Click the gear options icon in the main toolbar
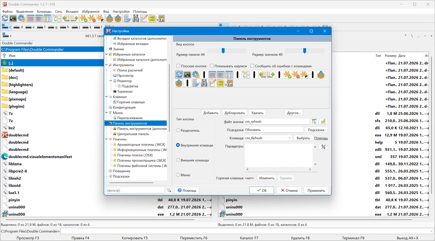 point(21,18)
